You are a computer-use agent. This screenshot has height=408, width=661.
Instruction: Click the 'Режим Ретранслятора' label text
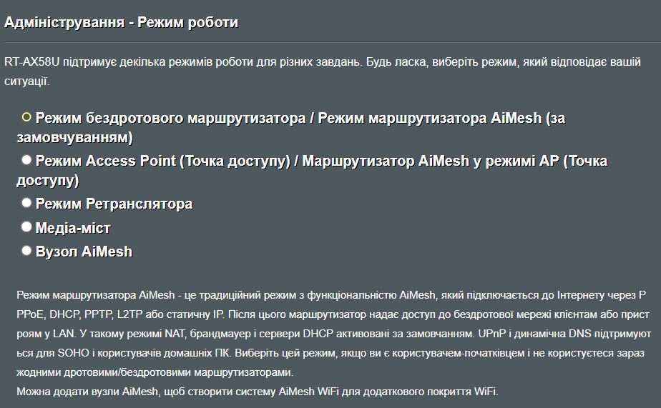click(114, 204)
